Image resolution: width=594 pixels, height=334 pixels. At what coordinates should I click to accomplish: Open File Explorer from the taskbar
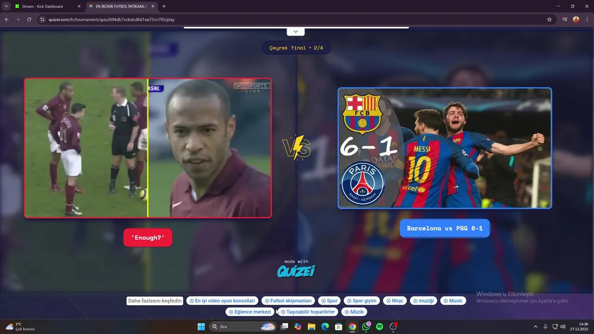point(311,327)
